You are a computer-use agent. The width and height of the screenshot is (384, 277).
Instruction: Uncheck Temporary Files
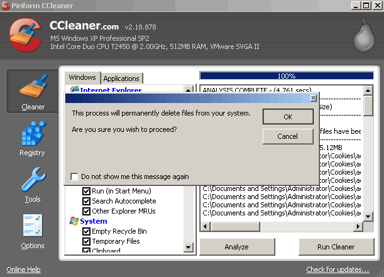point(86,242)
